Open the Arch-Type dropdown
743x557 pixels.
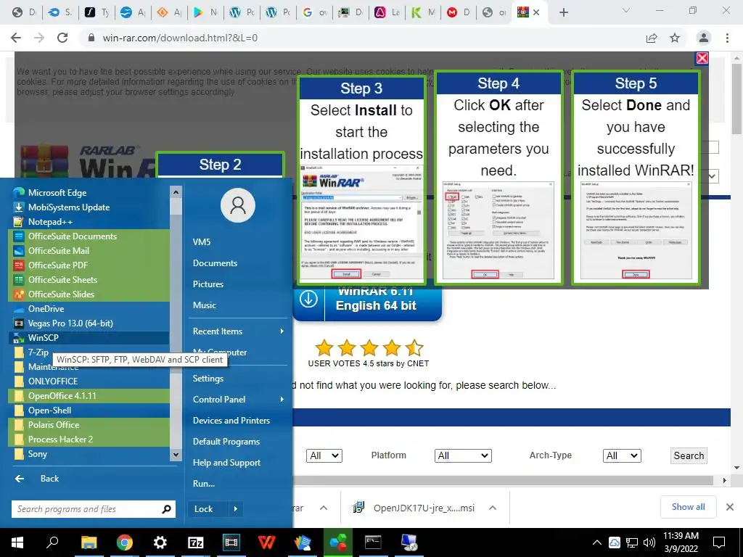(622, 455)
